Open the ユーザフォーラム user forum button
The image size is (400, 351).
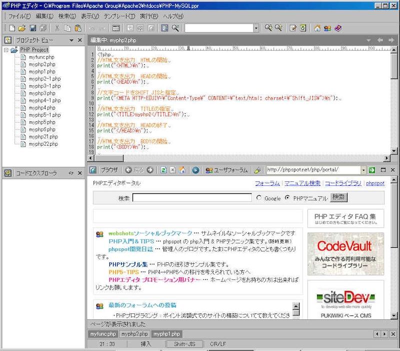226,170
